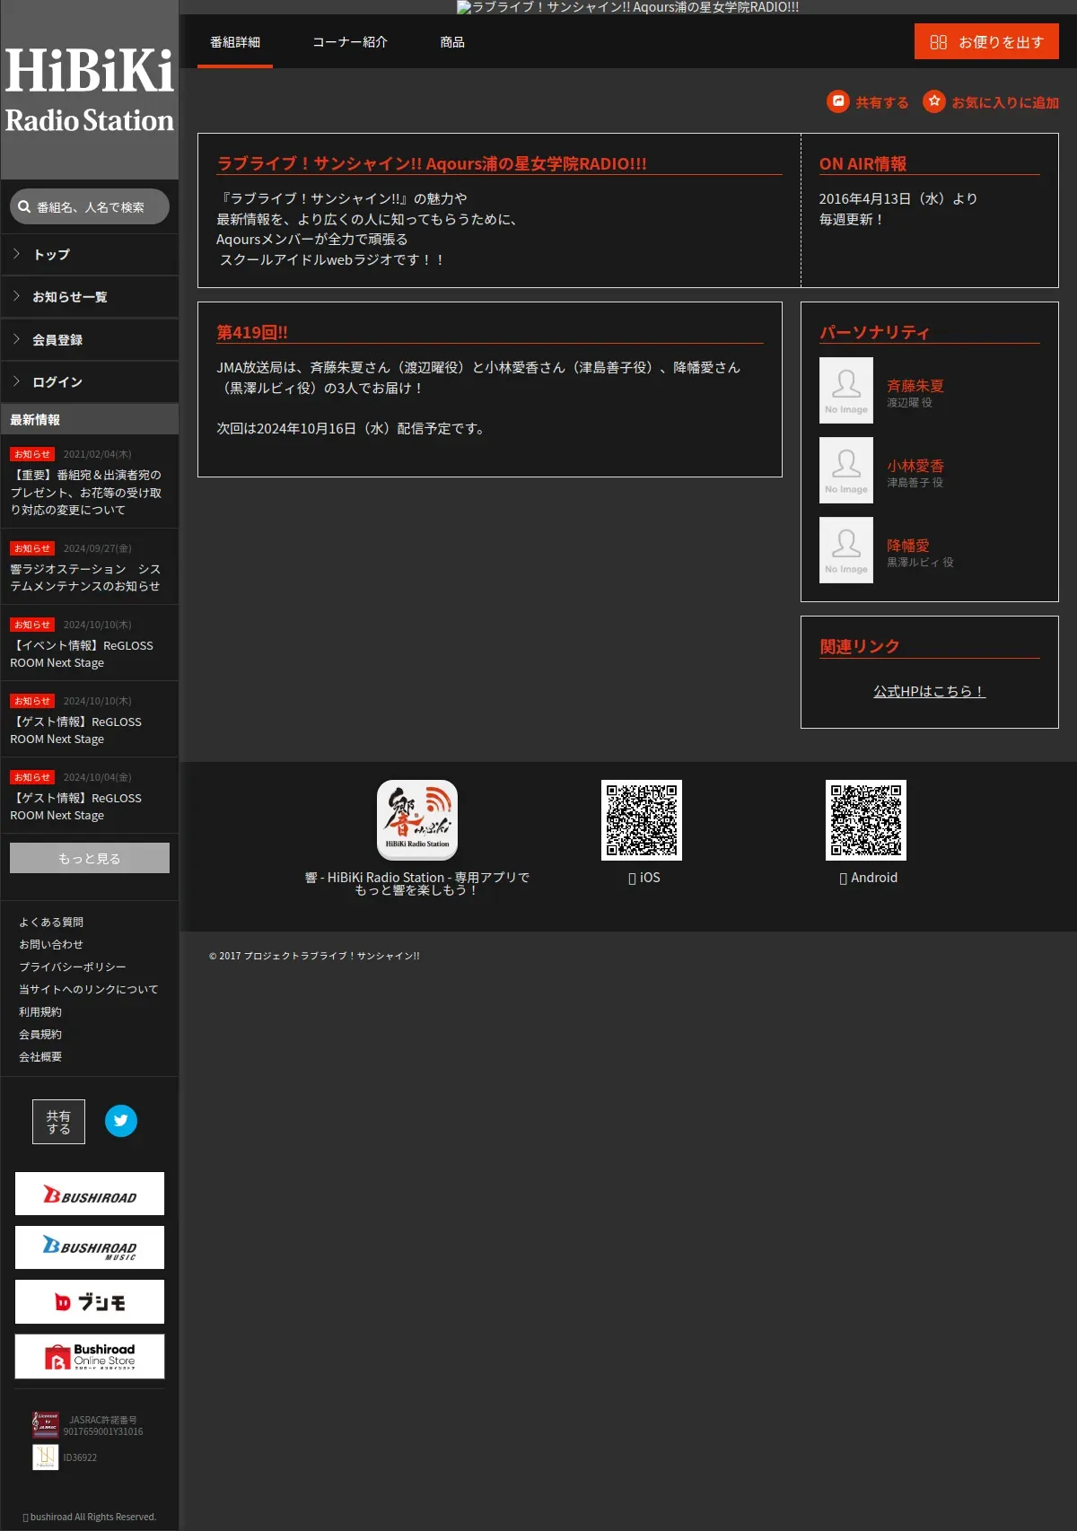The height and width of the screenshot is (1531, 1077).
Task: Click the ブシモ banner
Action: click(x=90, y=1302)
